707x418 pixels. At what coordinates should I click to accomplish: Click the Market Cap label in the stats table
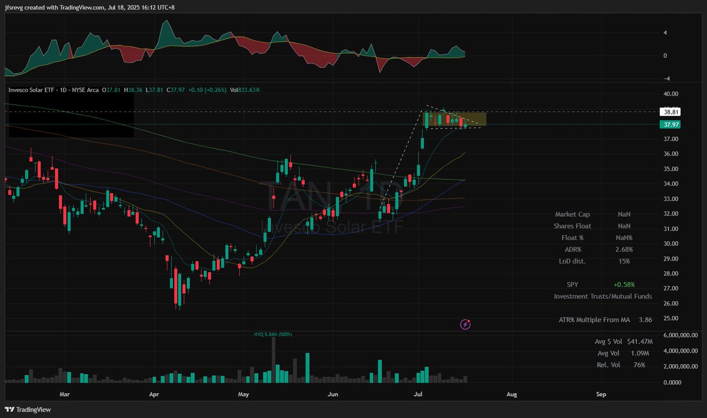[571, 215]
